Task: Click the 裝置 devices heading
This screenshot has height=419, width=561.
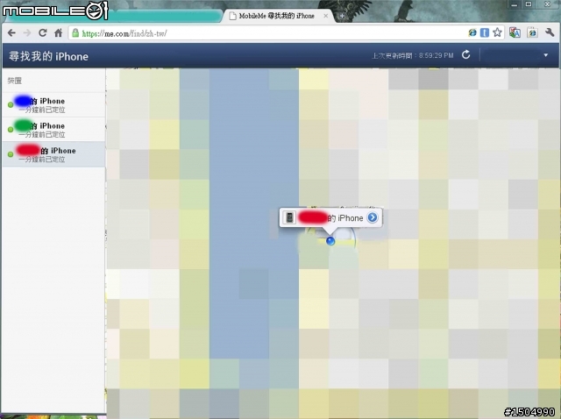Action: [15, 81]
